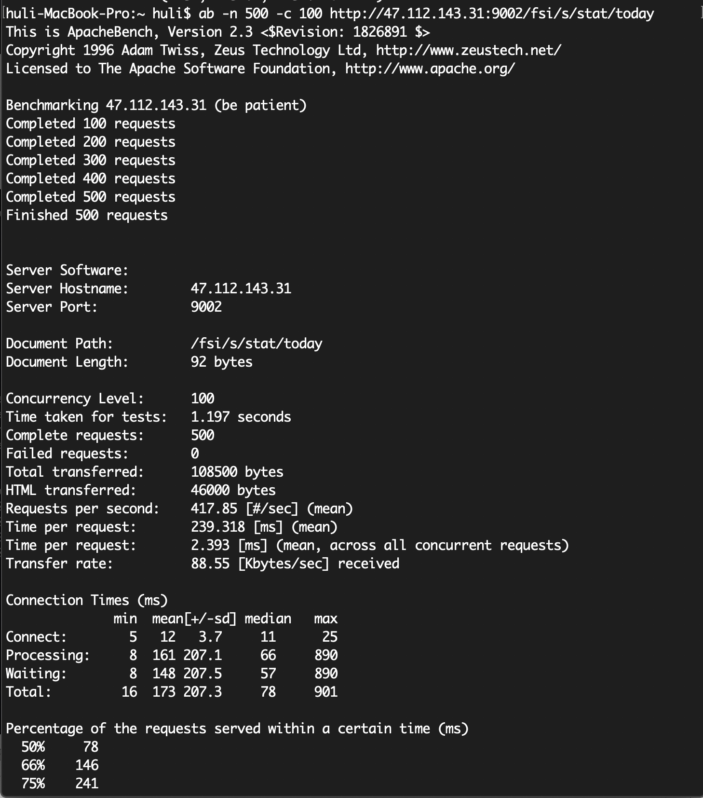Select the Document Path value /fsi/s/stat/today
703x798 pixels.
tap(256, 344)
